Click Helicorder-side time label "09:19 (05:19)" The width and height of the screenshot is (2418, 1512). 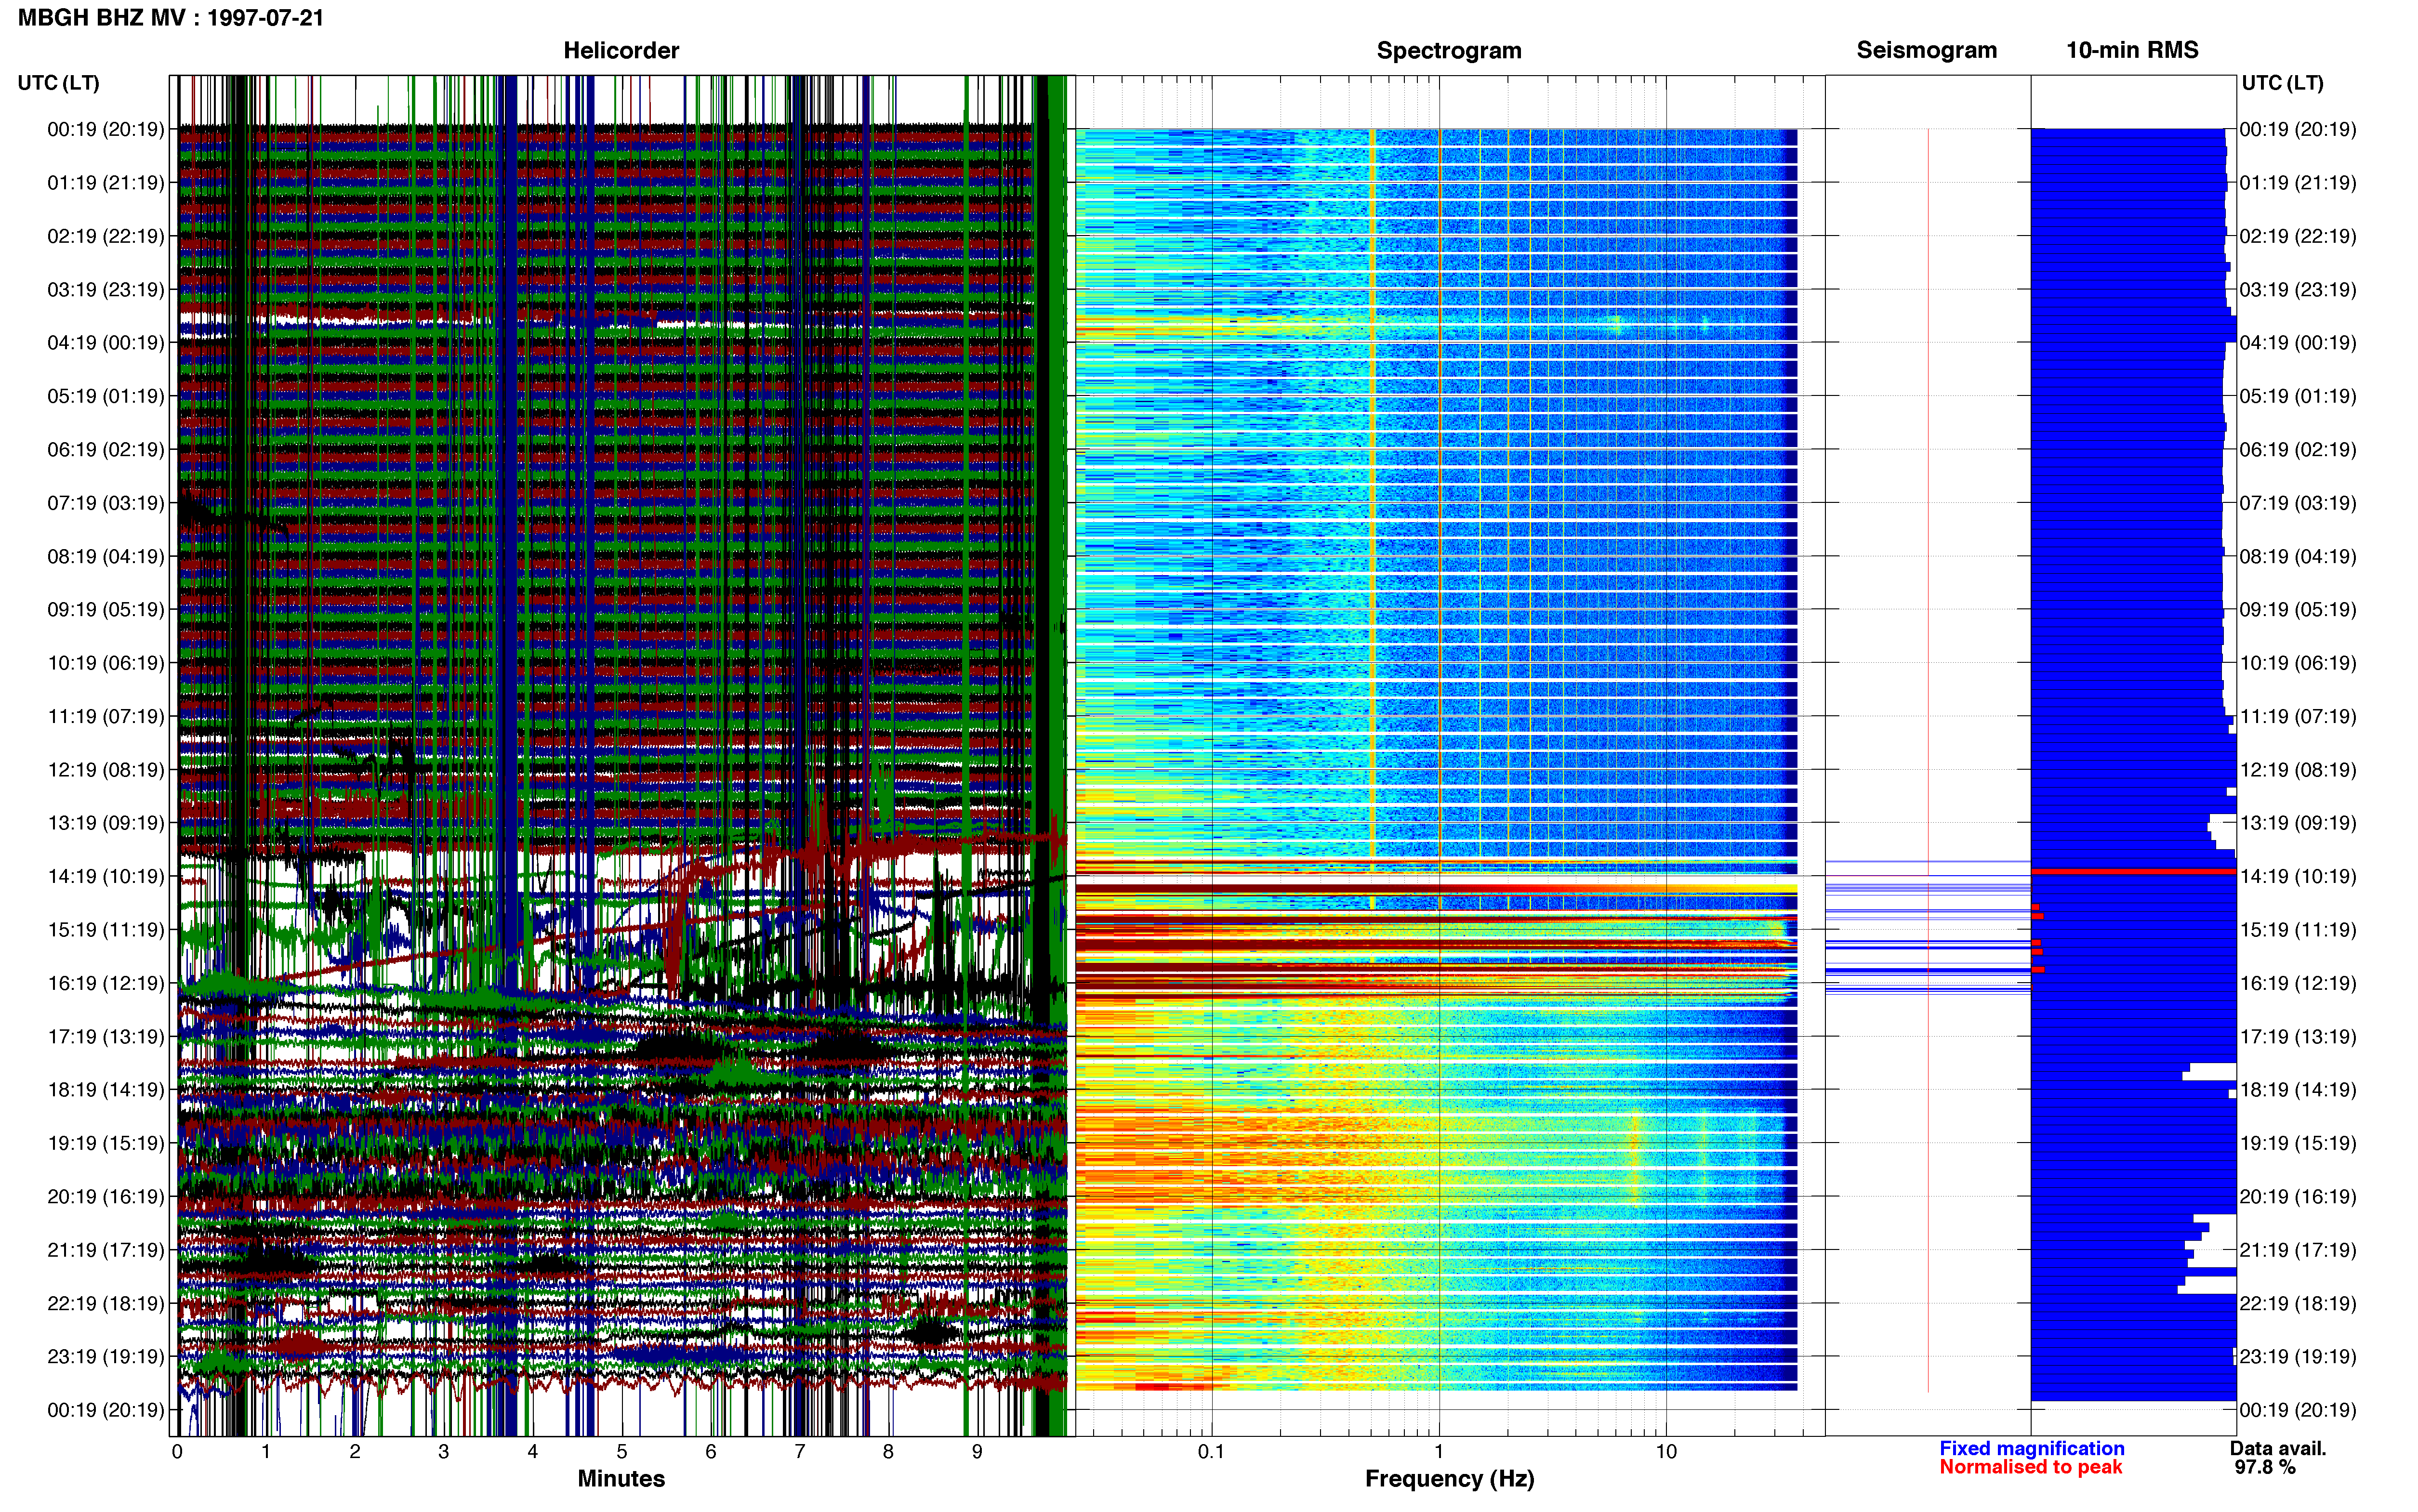click(x=106, y=610)
